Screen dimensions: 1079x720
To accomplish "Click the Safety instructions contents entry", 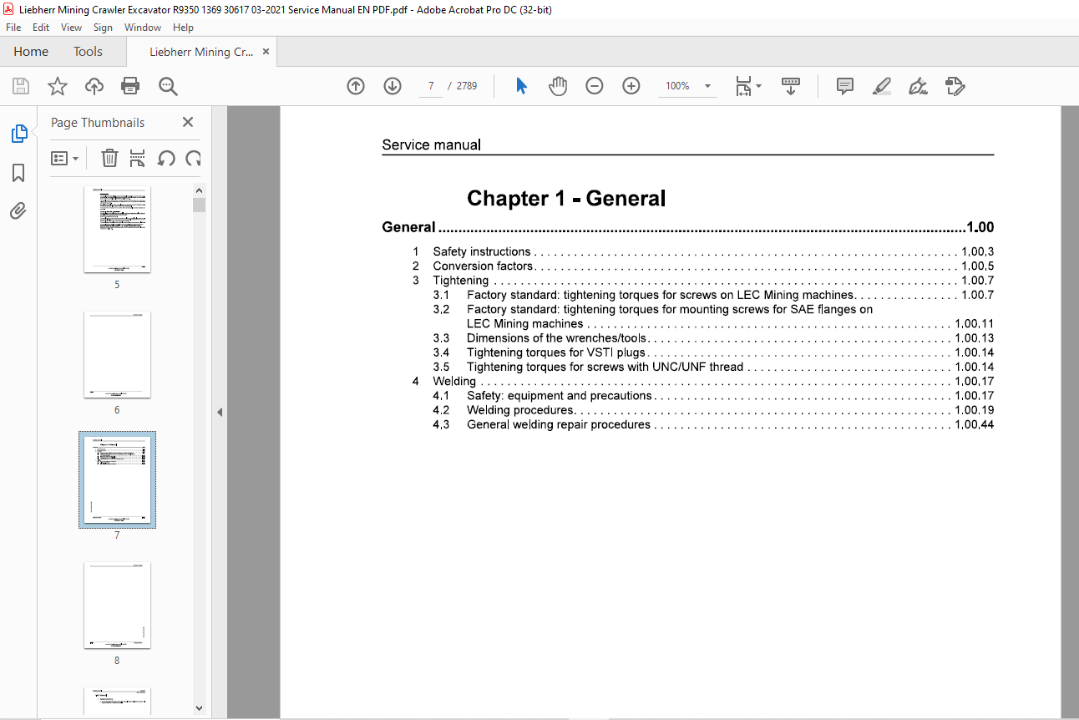I will 482,251.
